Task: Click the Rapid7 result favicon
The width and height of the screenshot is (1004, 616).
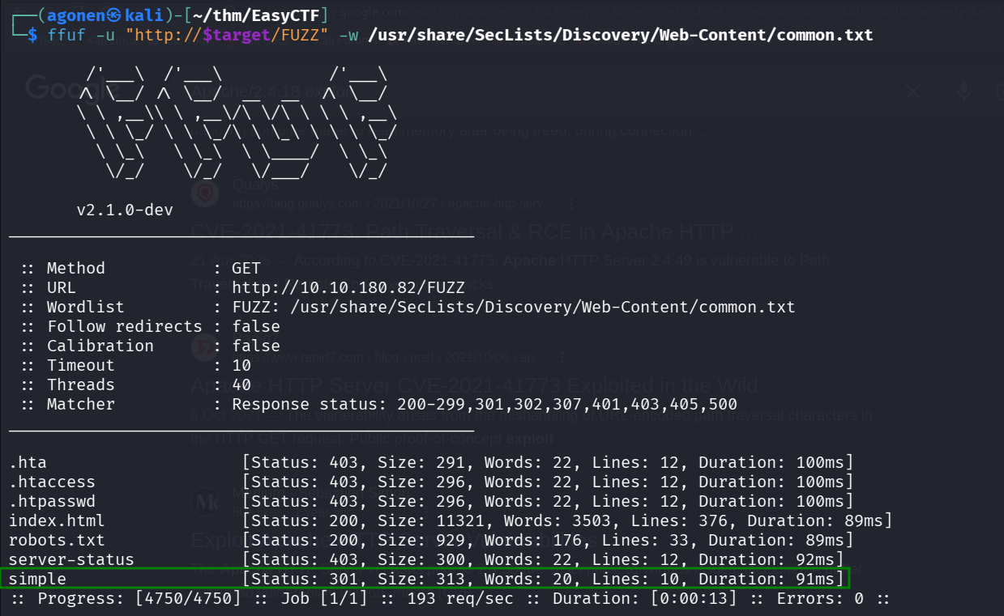Action: tap(203, 346)
